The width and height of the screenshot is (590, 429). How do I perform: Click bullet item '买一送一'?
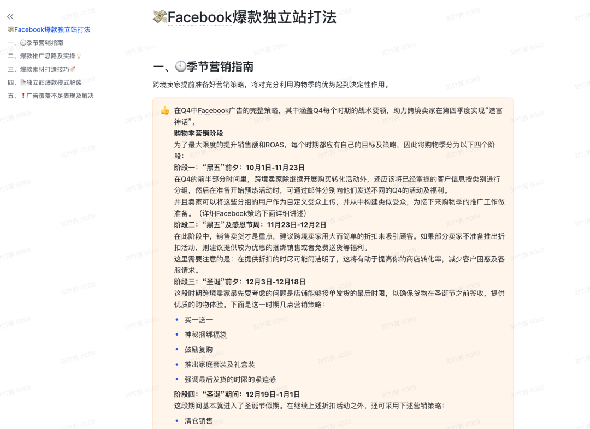tap(199, 320)
